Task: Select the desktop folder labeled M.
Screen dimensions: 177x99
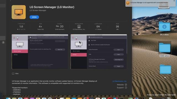Action: point(165,71)
